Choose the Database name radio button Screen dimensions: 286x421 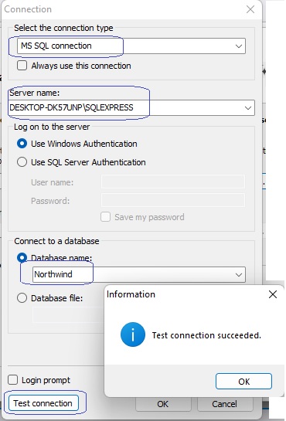pos(22,257)
